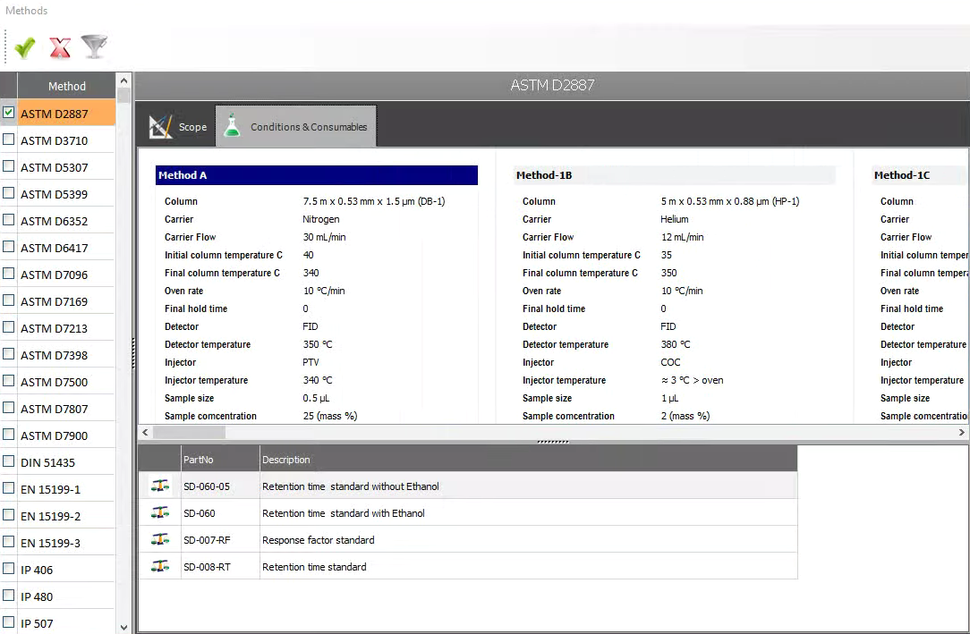This screenshot has width=970, height=634.
Task: Click the balance icon beside SD-008-RT
Action: click(x=160, y=566)
